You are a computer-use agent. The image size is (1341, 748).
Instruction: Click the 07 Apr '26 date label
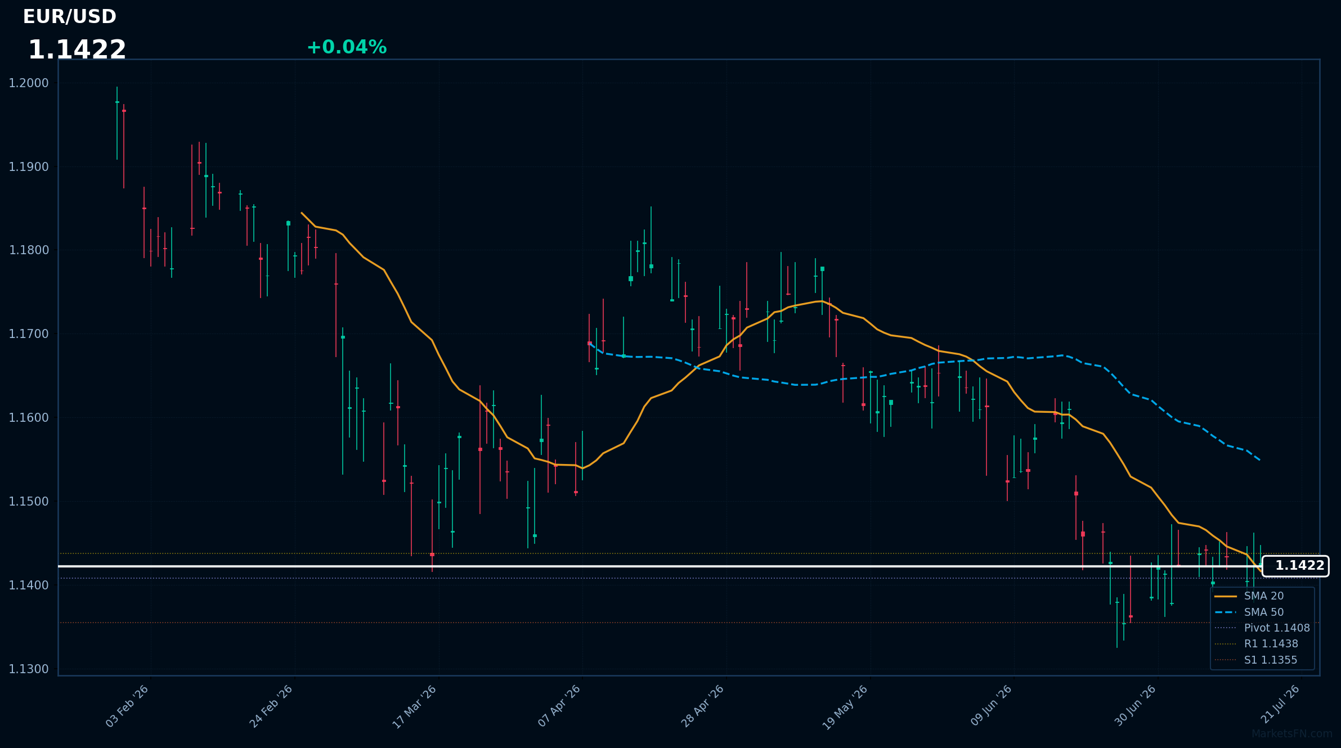tap(559, 706)
